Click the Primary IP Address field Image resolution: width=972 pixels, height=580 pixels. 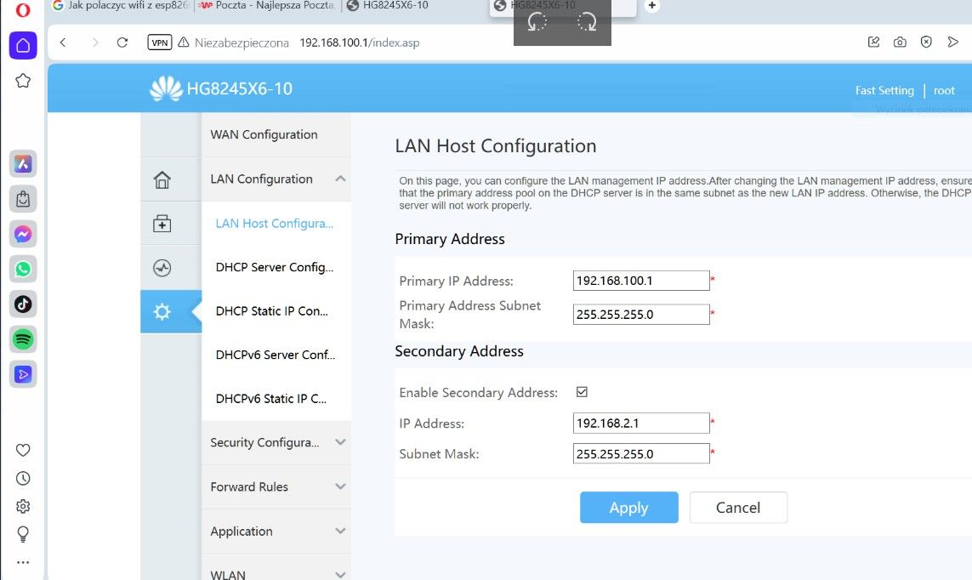[x=641, y=281]
